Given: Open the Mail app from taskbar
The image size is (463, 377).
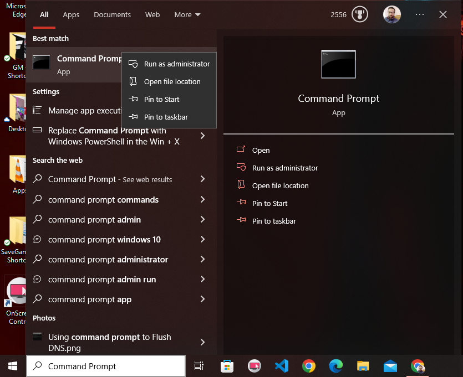Looking at the screenshot, I should [x=390, y=366].
